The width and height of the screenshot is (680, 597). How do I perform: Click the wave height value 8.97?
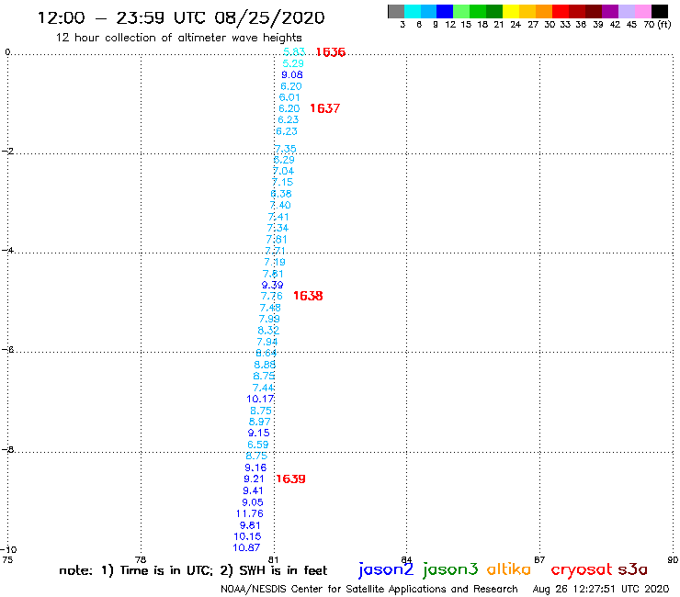(x=259, y=422)
